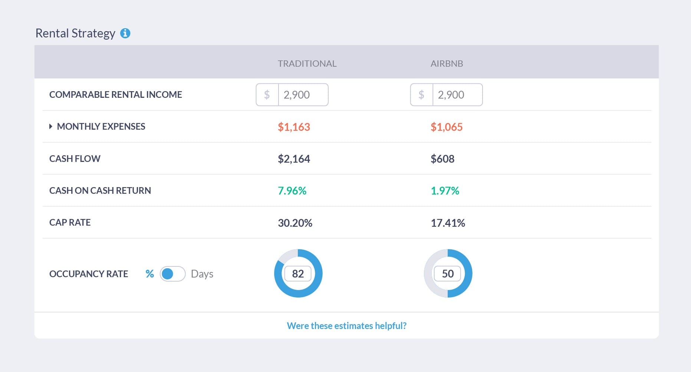
Task: Focus the Airbnb comparable rental income input
Action: coord(457,95)
